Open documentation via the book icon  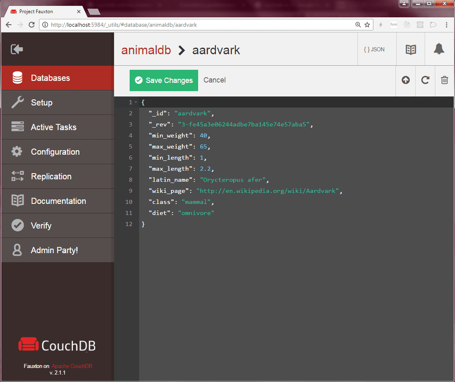[x=410, y=49]
